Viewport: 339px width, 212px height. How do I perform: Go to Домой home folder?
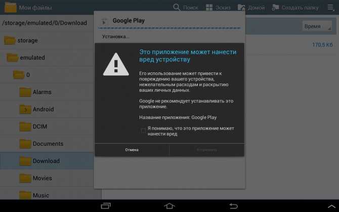coord(251,8)
